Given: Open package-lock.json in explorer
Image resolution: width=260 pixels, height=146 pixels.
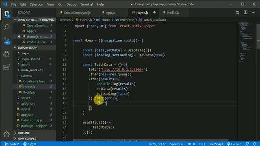Looking at the screenshot, I should (34, 126).
